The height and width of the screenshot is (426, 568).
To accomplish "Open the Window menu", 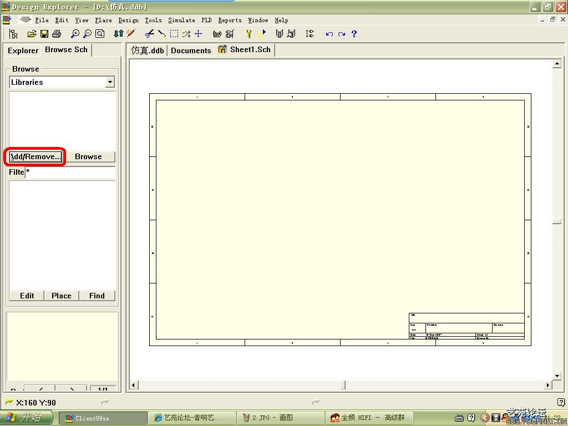I will [x=258, y=21].
